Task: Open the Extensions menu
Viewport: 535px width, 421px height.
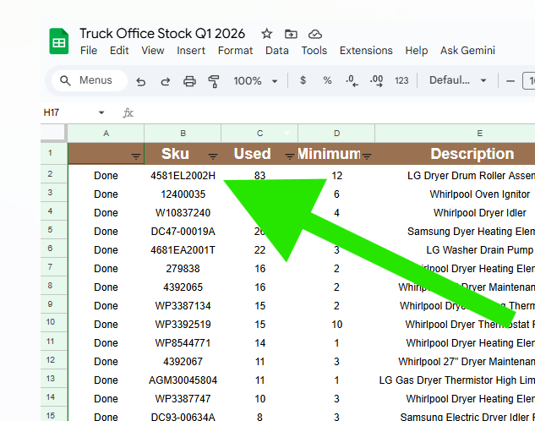Action: click(366, 51)
